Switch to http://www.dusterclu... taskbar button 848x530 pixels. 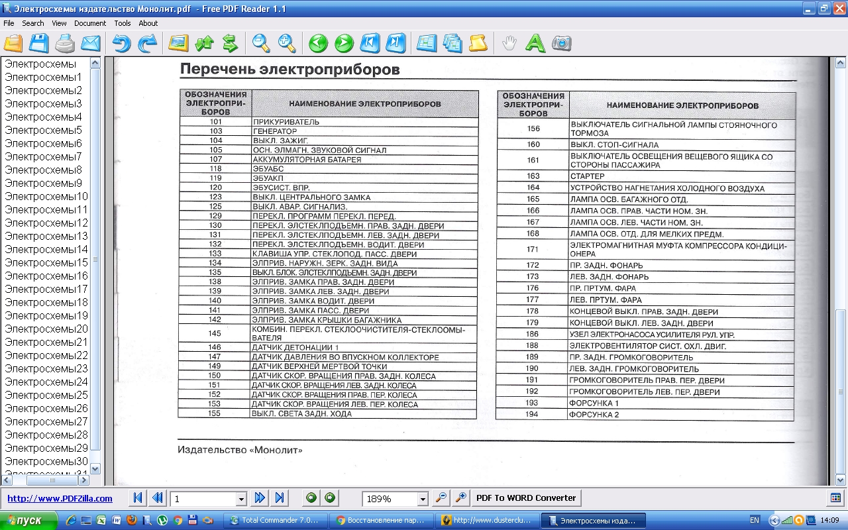(487, 521)
